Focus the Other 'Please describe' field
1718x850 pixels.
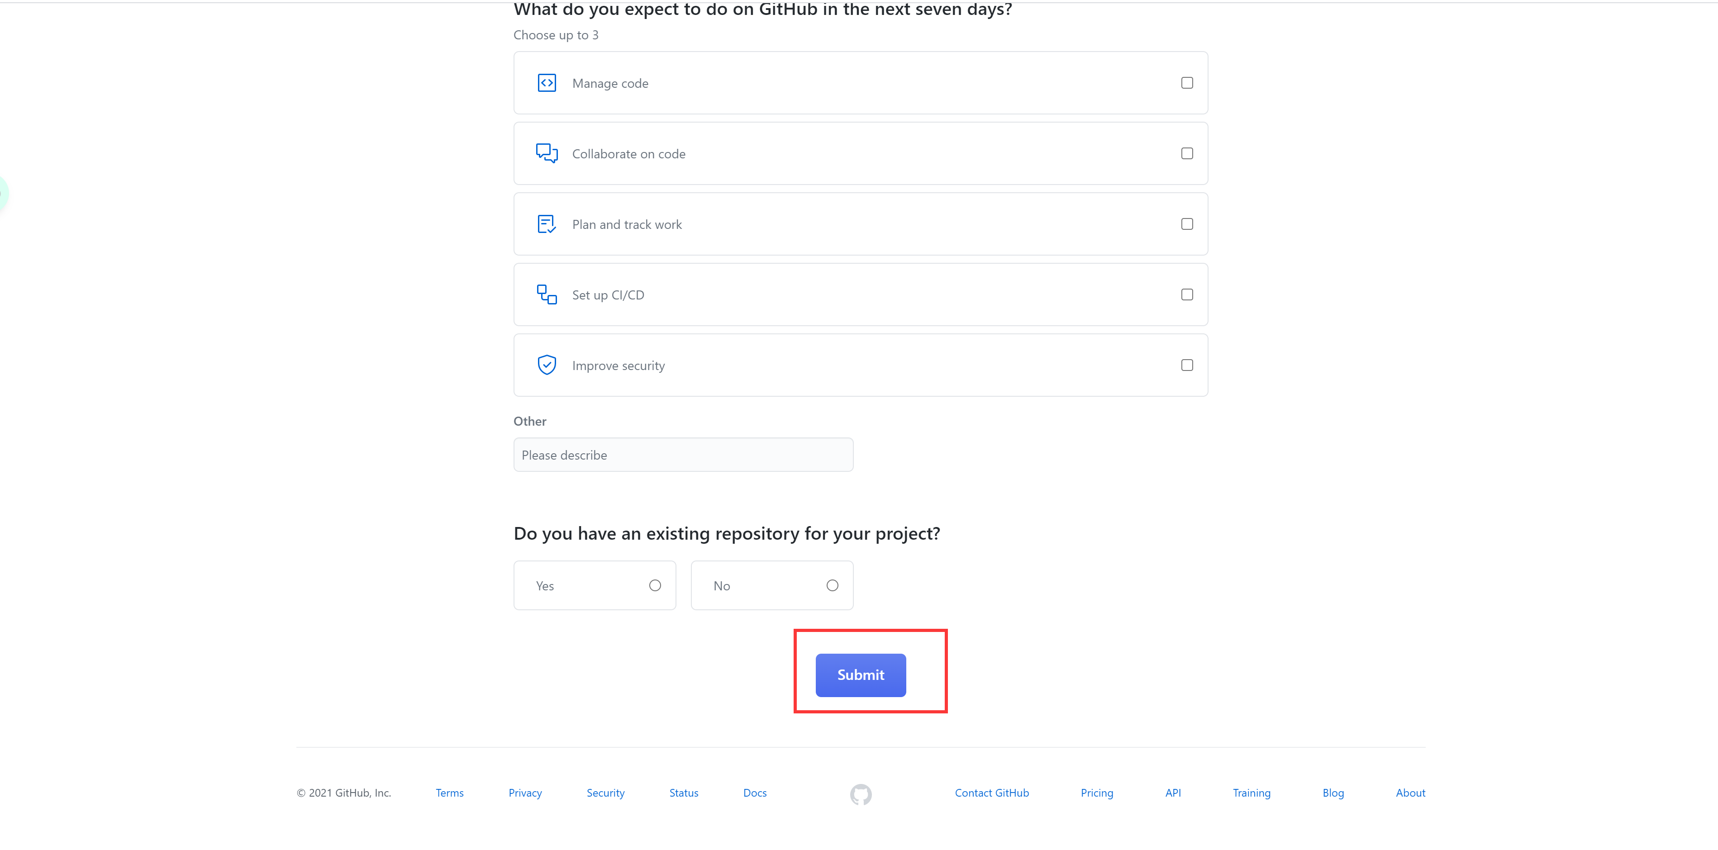pyautogui.click(x=683, y=455)
